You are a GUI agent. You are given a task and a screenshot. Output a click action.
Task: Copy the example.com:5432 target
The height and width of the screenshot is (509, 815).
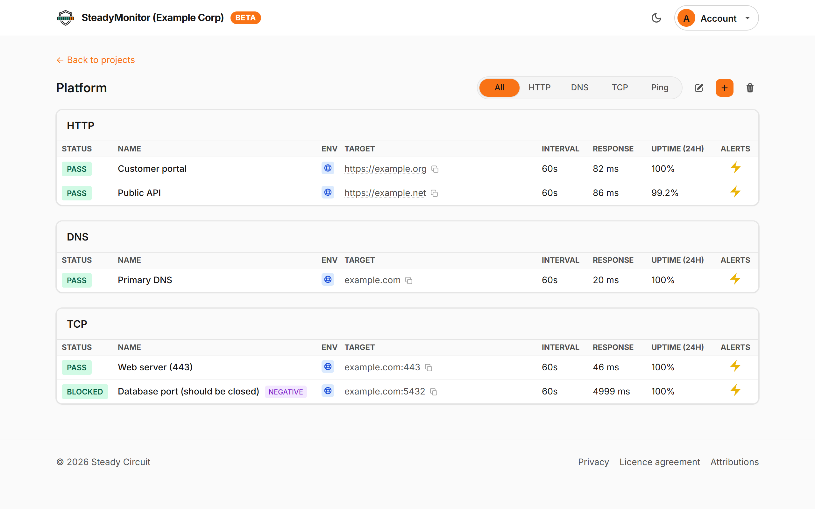tap(433, 392)
